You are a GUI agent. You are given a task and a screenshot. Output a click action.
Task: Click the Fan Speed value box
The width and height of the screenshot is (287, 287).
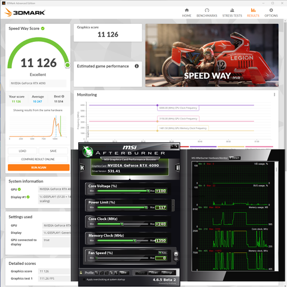pyautogui.click(x=161, y=258)
